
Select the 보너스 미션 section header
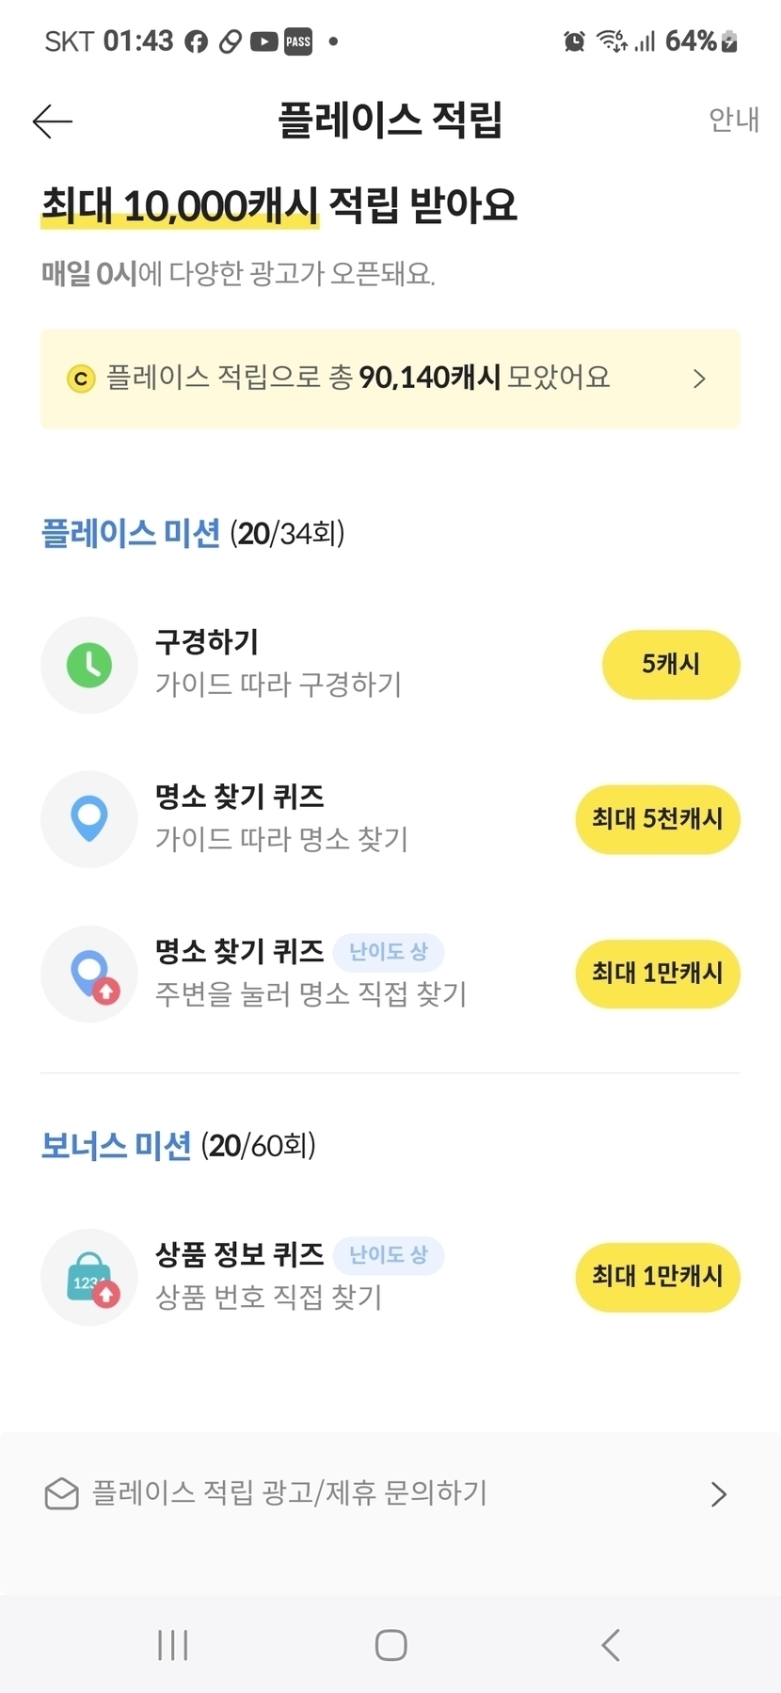click(116, 1146)
